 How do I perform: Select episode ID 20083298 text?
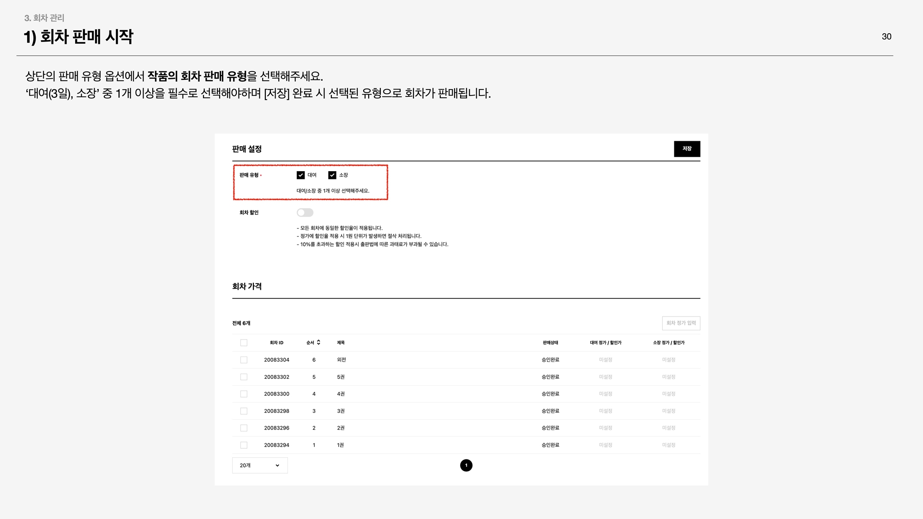pyautogui.click(x=276, y=411)
